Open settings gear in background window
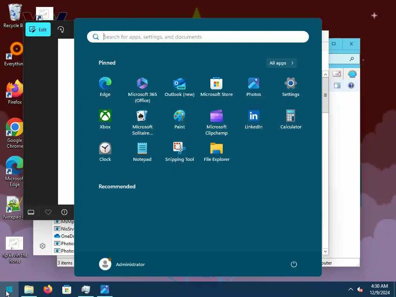 43,246
